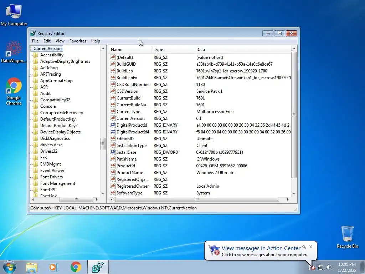The width and height of the screenshot is (365, 274).
Task: Click the Console folder icon
Action: [x=35, y=106]
